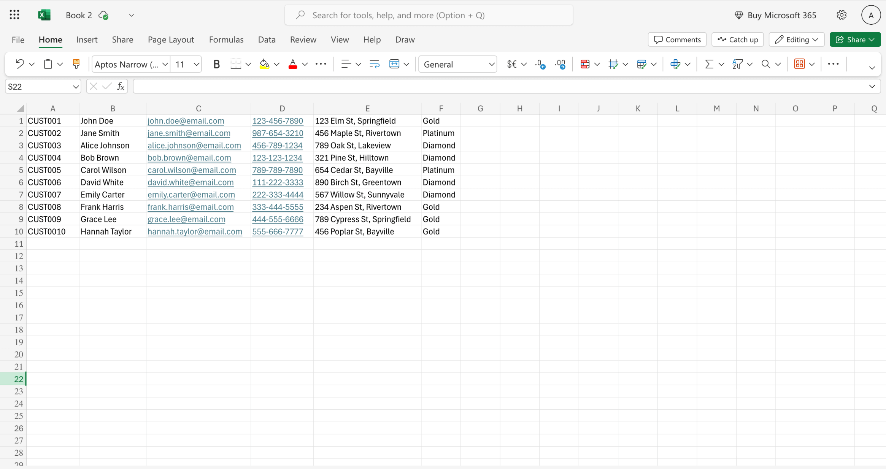Click the currency format icon
The height and width of the screenshot is (469, 886).
click(512, 64)
